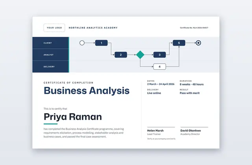Click flowchart node 3
Viewport: 252px width, 165px height.
[x=159, y=55]
